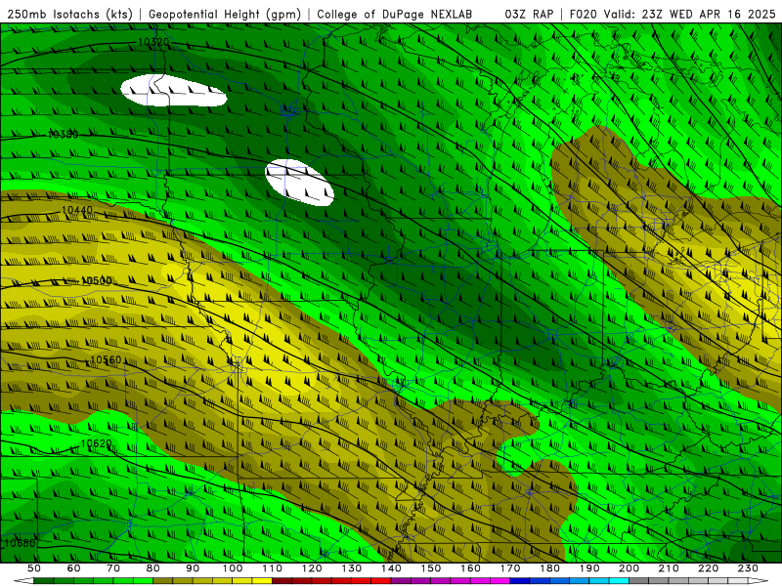Click the 190 tick label on colorbar

tap(589, 568)
